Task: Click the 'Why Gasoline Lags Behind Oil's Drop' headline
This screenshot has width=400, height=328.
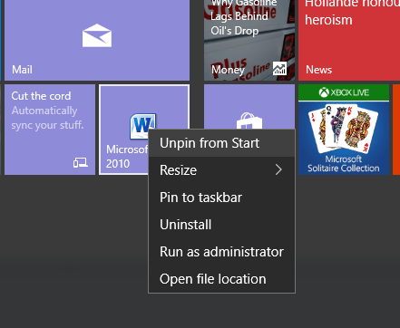Action: (x=243, y=17)
